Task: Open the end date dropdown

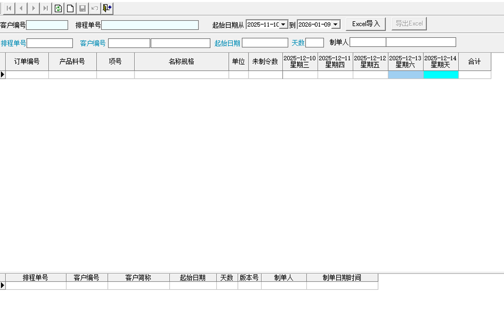Action: pos(336,24)
